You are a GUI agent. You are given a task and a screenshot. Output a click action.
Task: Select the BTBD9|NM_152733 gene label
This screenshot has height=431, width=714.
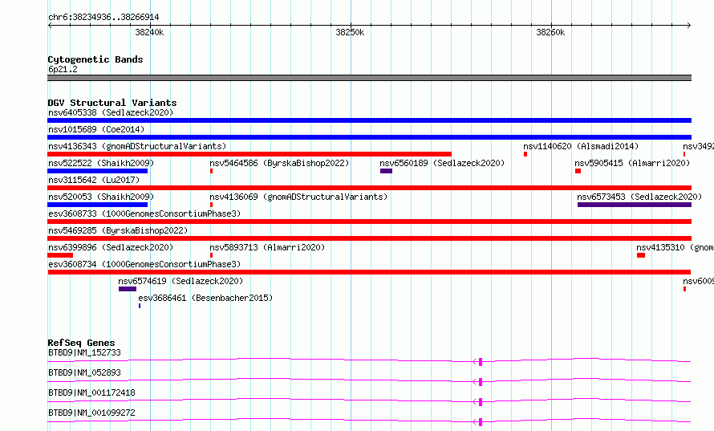coord(84,352)
